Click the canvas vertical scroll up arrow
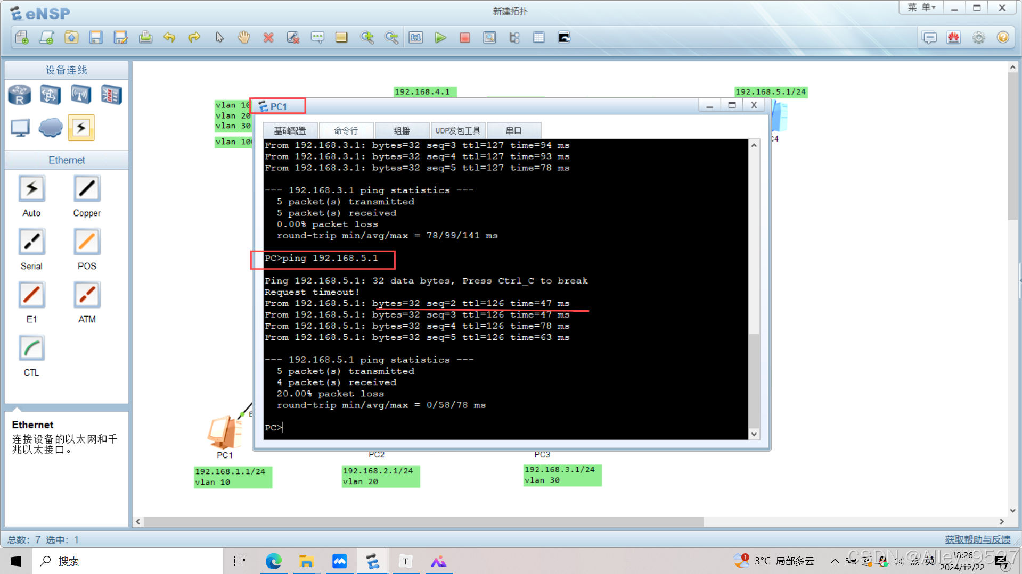The height and width of the screenshot is (574, 1022). [x=1012, y=68]
